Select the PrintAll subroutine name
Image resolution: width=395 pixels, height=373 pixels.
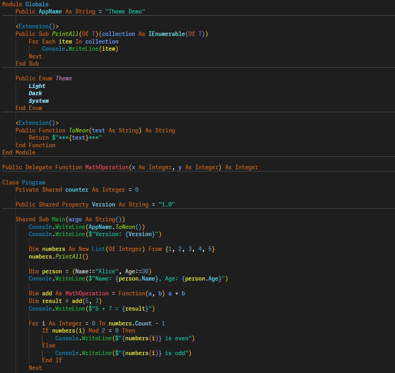(64, 34)
